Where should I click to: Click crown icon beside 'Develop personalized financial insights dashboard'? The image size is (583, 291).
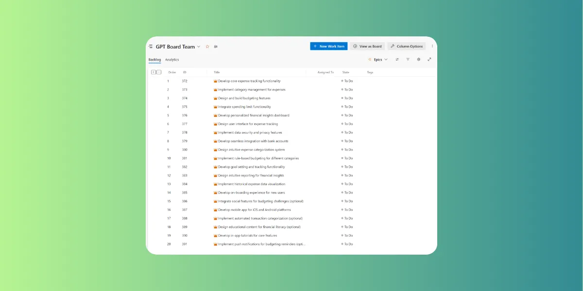click(215, 115)
